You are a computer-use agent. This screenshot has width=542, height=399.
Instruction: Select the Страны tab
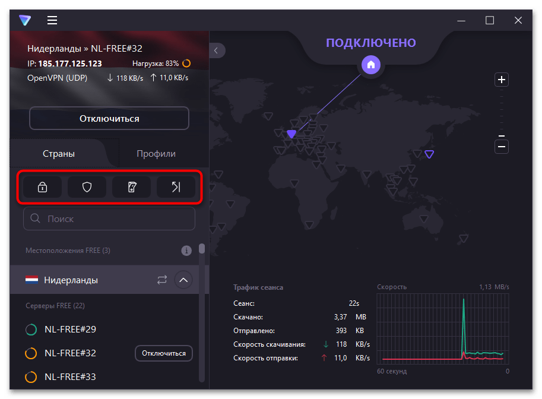(59, 154)
